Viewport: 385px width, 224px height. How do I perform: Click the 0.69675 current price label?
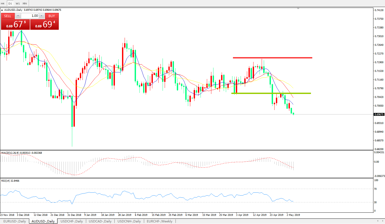(379, 115)
